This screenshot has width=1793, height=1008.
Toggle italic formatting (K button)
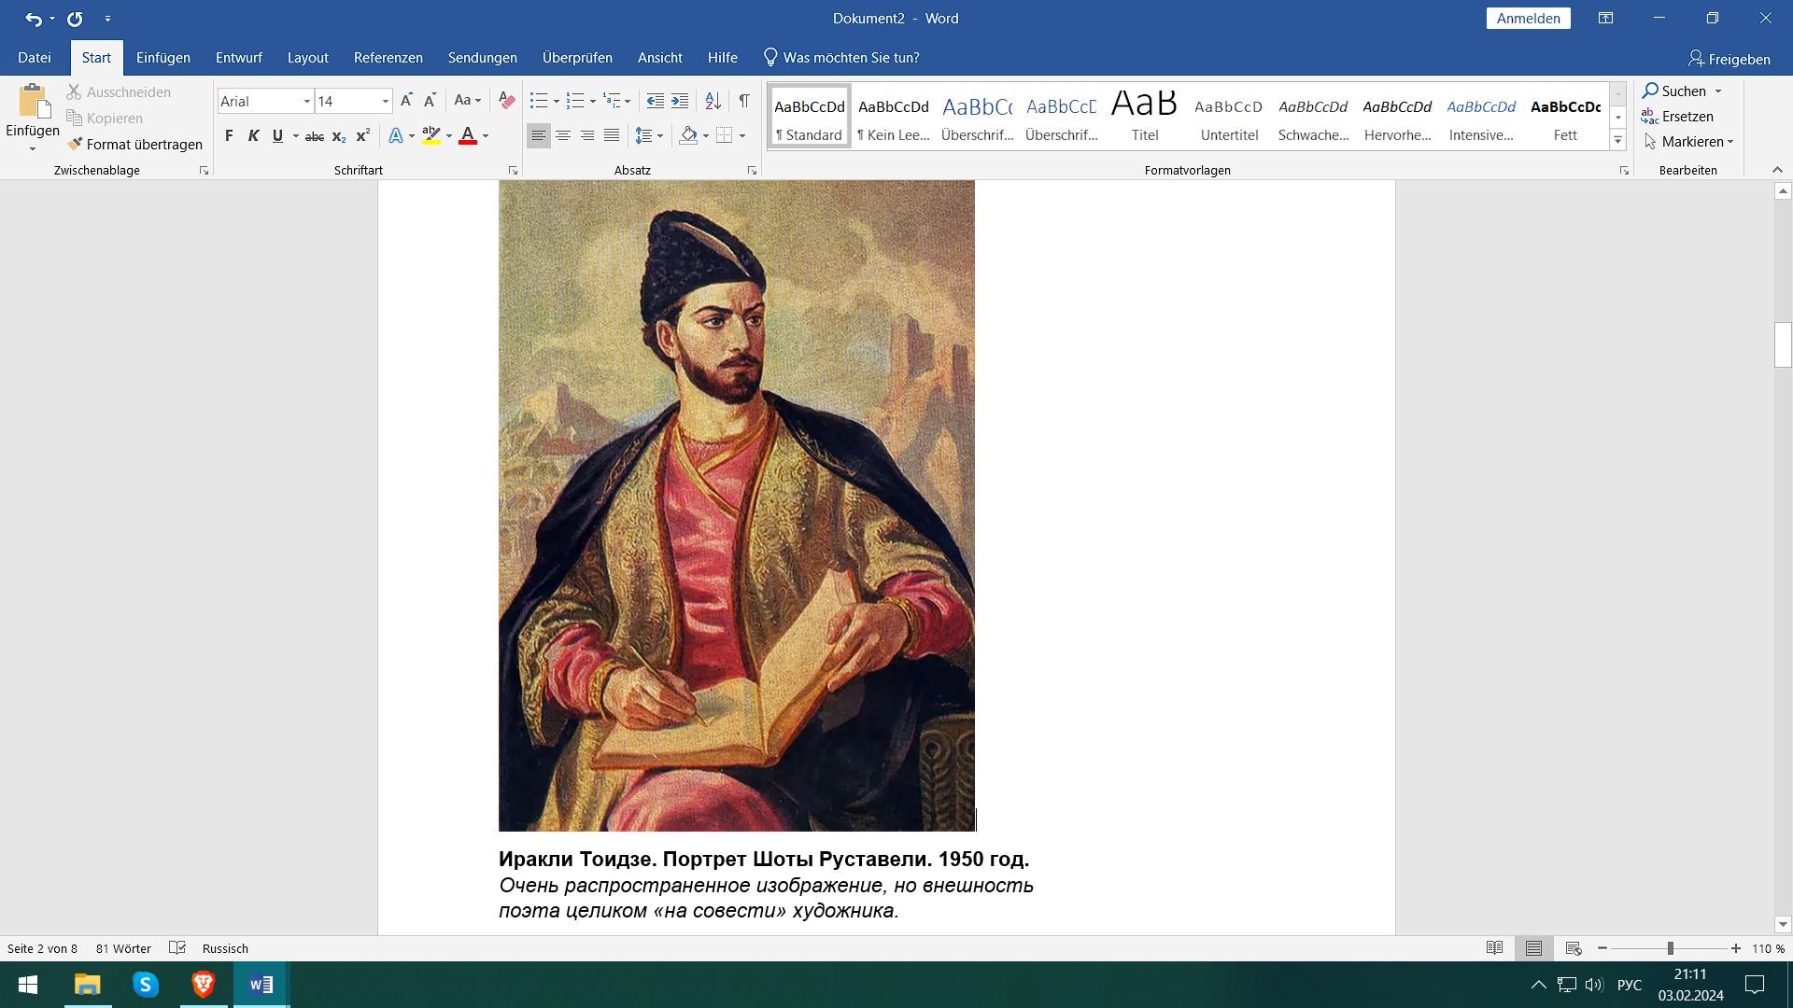click(253, 136)
